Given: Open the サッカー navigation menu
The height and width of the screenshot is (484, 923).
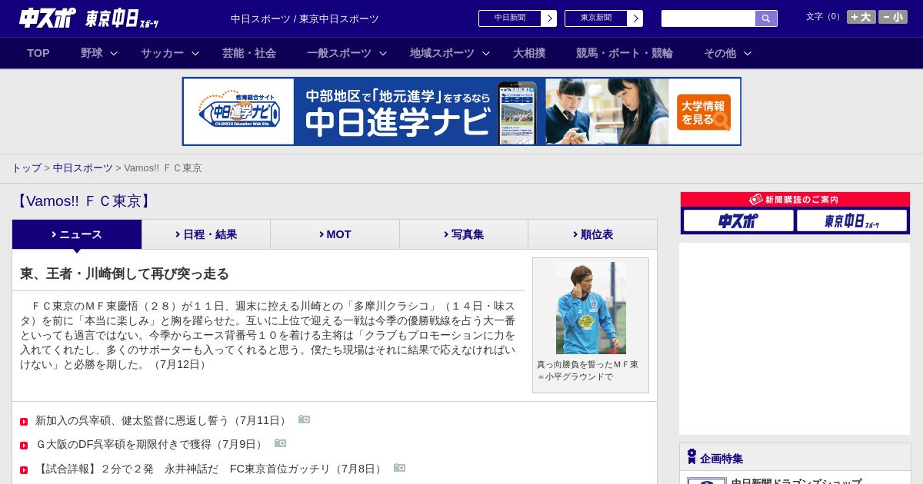Looking at the screenshot, I should click(162, 53).
